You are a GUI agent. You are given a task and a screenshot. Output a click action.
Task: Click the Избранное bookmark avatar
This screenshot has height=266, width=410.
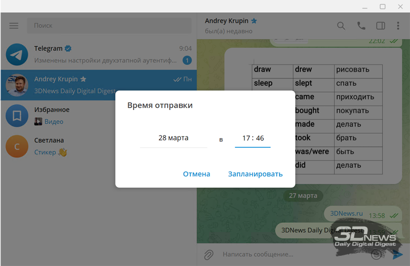click(17, 116)
